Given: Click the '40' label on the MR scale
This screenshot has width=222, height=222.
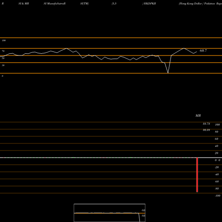Looking at the screenshot, I should 217,146.
